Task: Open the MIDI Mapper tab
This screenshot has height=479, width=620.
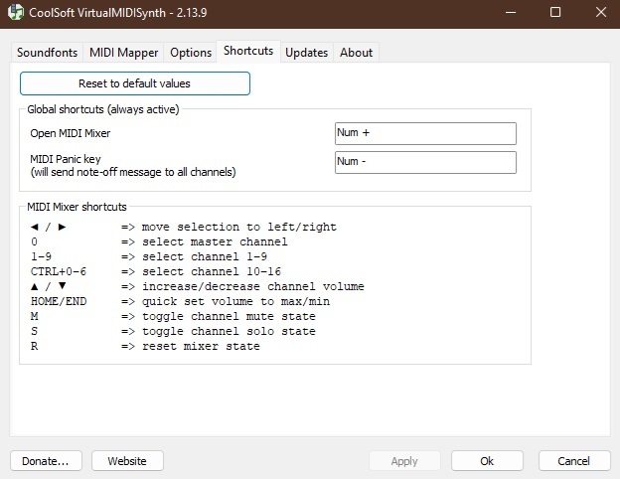Action: 122,53
